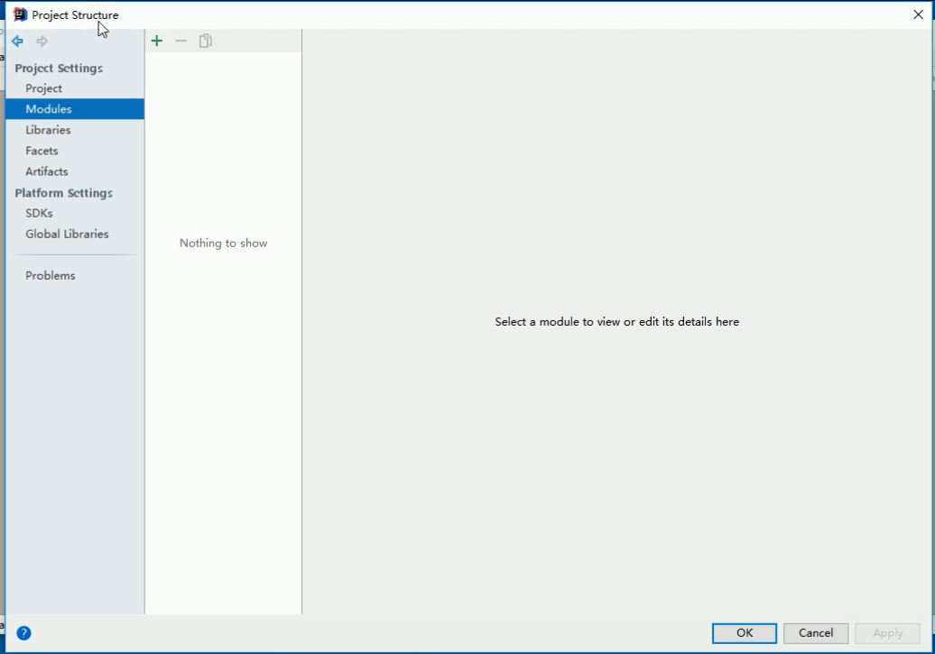The image size is (935, 654).
Task: Click the Select a module hint text
Action: [x=617, y=322]
